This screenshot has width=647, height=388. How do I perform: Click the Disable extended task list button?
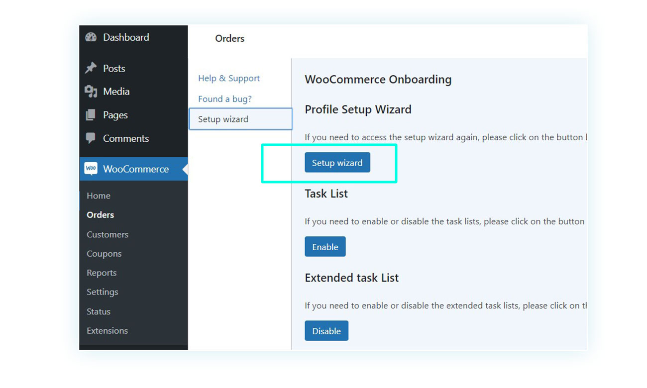(x=326, y=331)
